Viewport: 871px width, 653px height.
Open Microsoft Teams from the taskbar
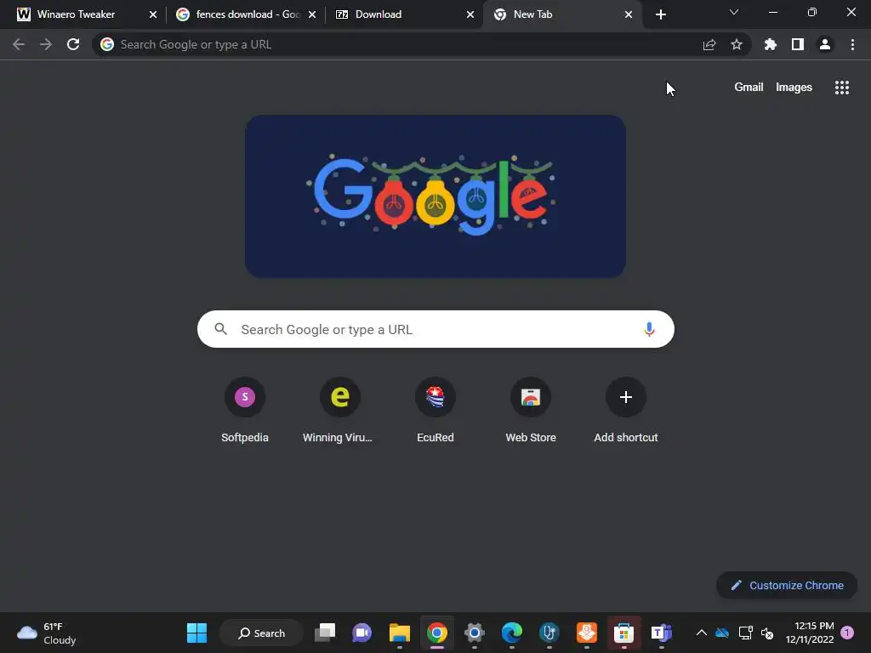(661, 633)
